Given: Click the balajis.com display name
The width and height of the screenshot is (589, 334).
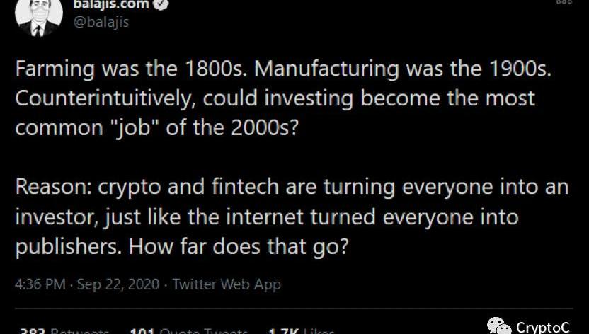Looking at the screenshot, I should [111, 4].
